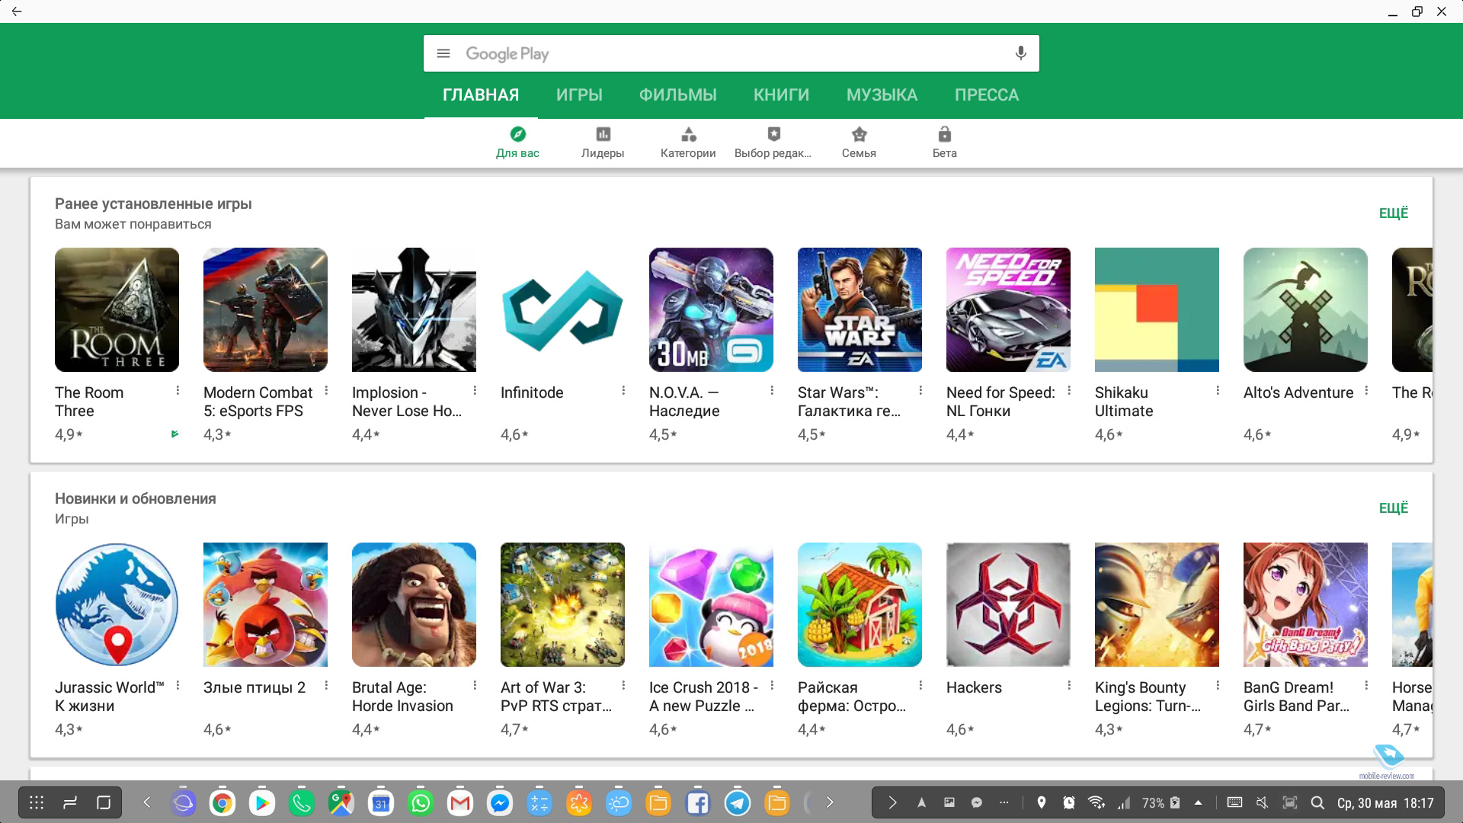Image resolution: width=1463 pixels, height=823 pixels.
Task: Open more options for Modern Combat 5
Action: [326, 390]
